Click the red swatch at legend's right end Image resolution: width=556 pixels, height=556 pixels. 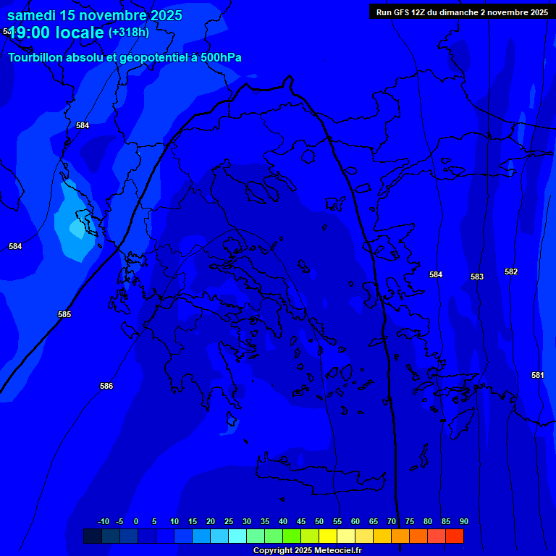pos(455,536)
